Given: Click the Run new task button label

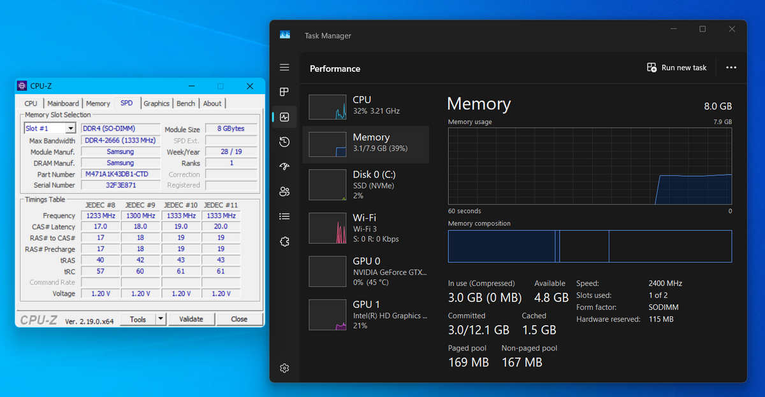Looking at the screenshot, I should pyautogui.click(x=684, y=67).
